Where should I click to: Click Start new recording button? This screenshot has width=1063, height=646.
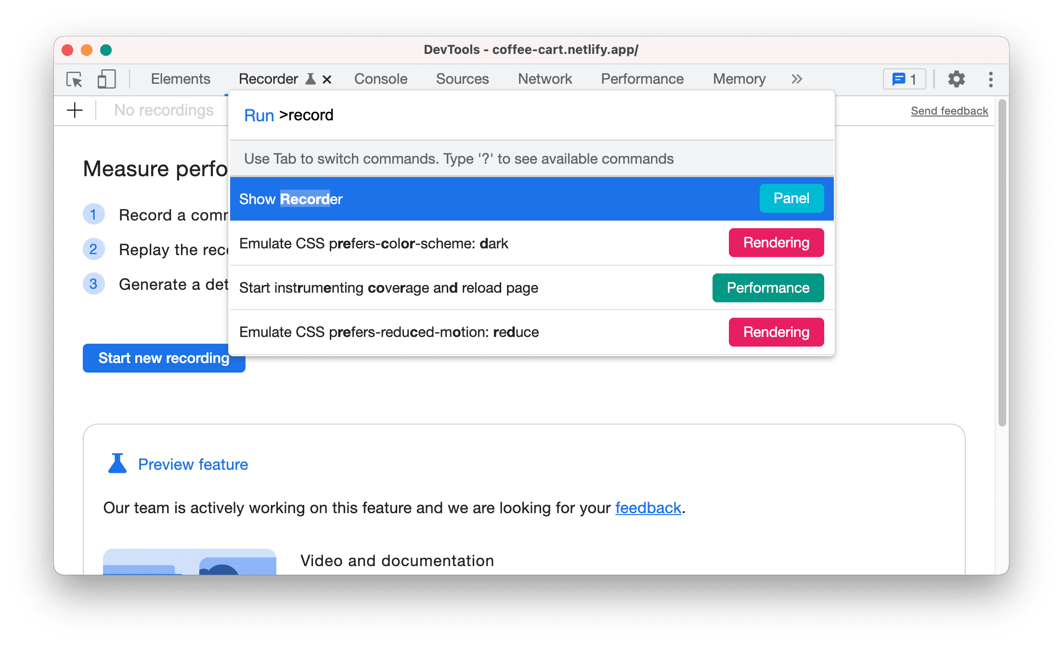tap(163, 358)
